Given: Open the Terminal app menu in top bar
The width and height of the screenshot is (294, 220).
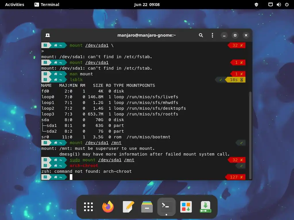Looking at the screenshot, I should click(47, 5).
